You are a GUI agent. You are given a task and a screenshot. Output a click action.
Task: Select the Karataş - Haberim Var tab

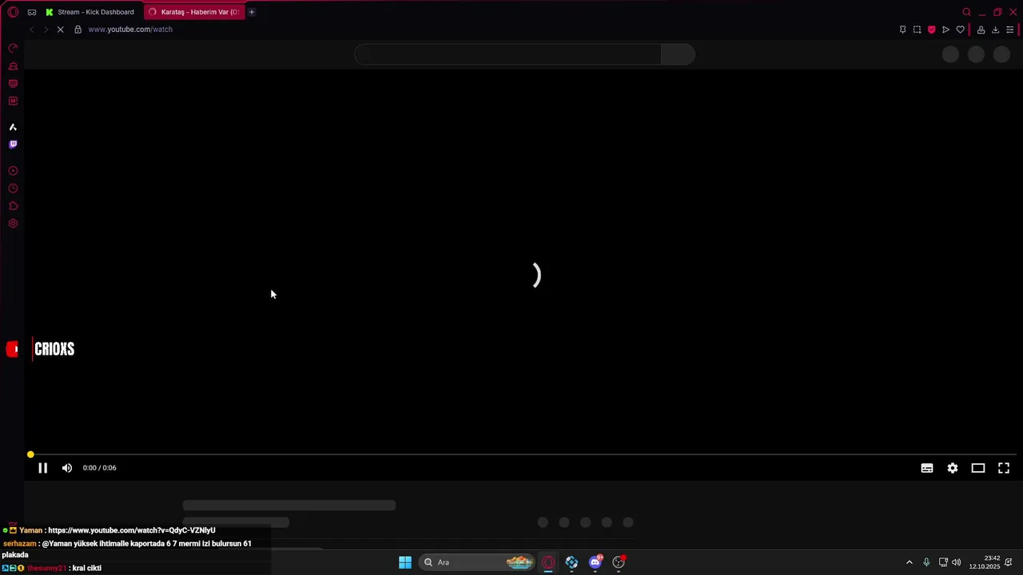[194, 12]
